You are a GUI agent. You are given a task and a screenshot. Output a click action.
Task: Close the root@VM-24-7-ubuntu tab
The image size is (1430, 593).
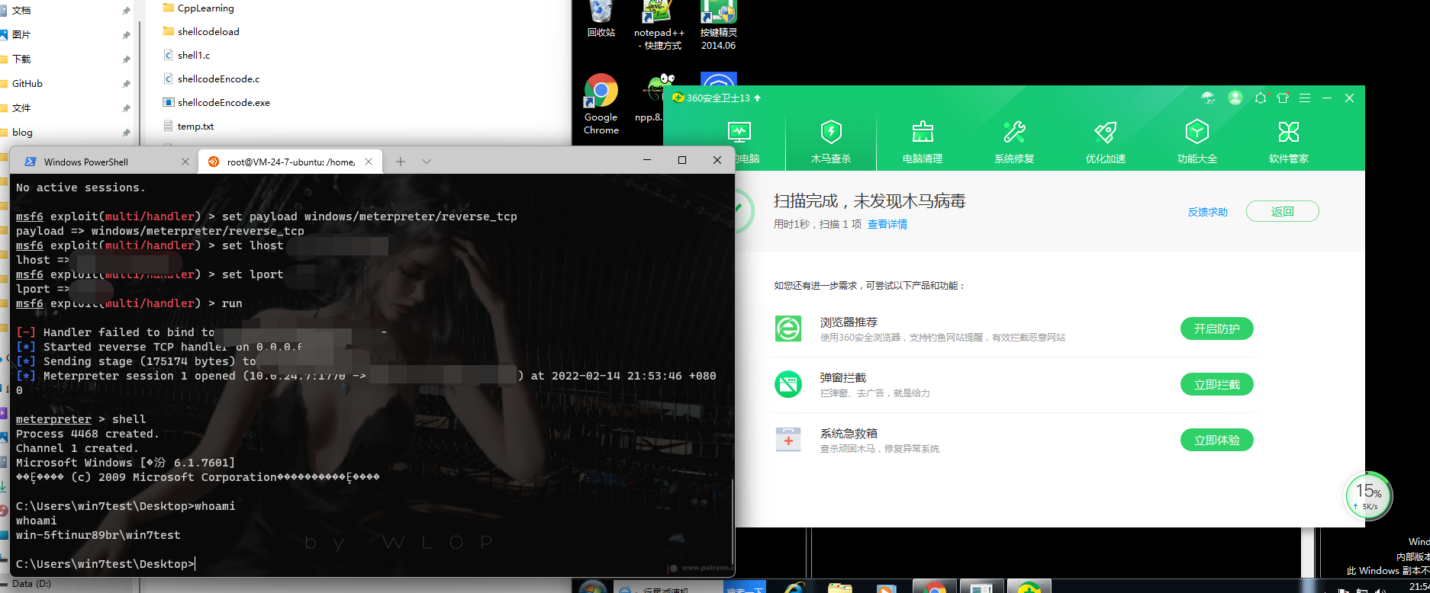pyautogui.click(x=369, y=162)
